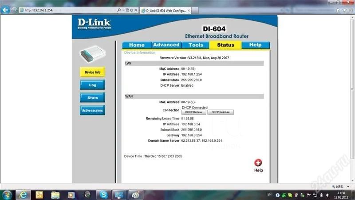This screenshot has height=200, width=355.
Task: Toggle Compatibility View icon in address bar
Action: coord(127,10)
